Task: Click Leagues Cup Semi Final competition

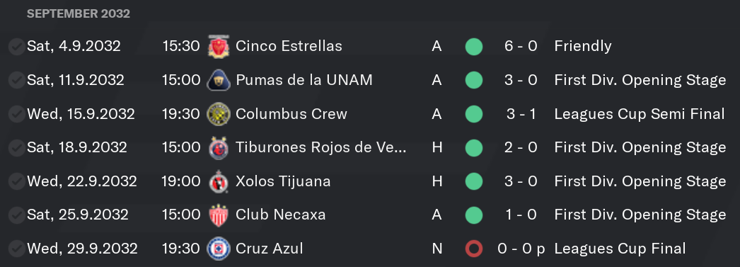Action: (640, 114)
